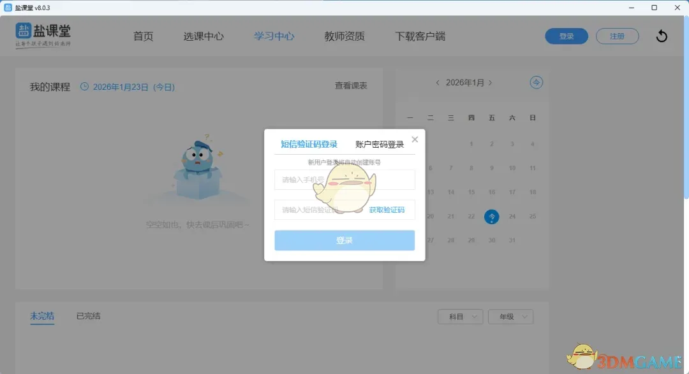Close the login dialog with the × icon

tap(415, 139)
